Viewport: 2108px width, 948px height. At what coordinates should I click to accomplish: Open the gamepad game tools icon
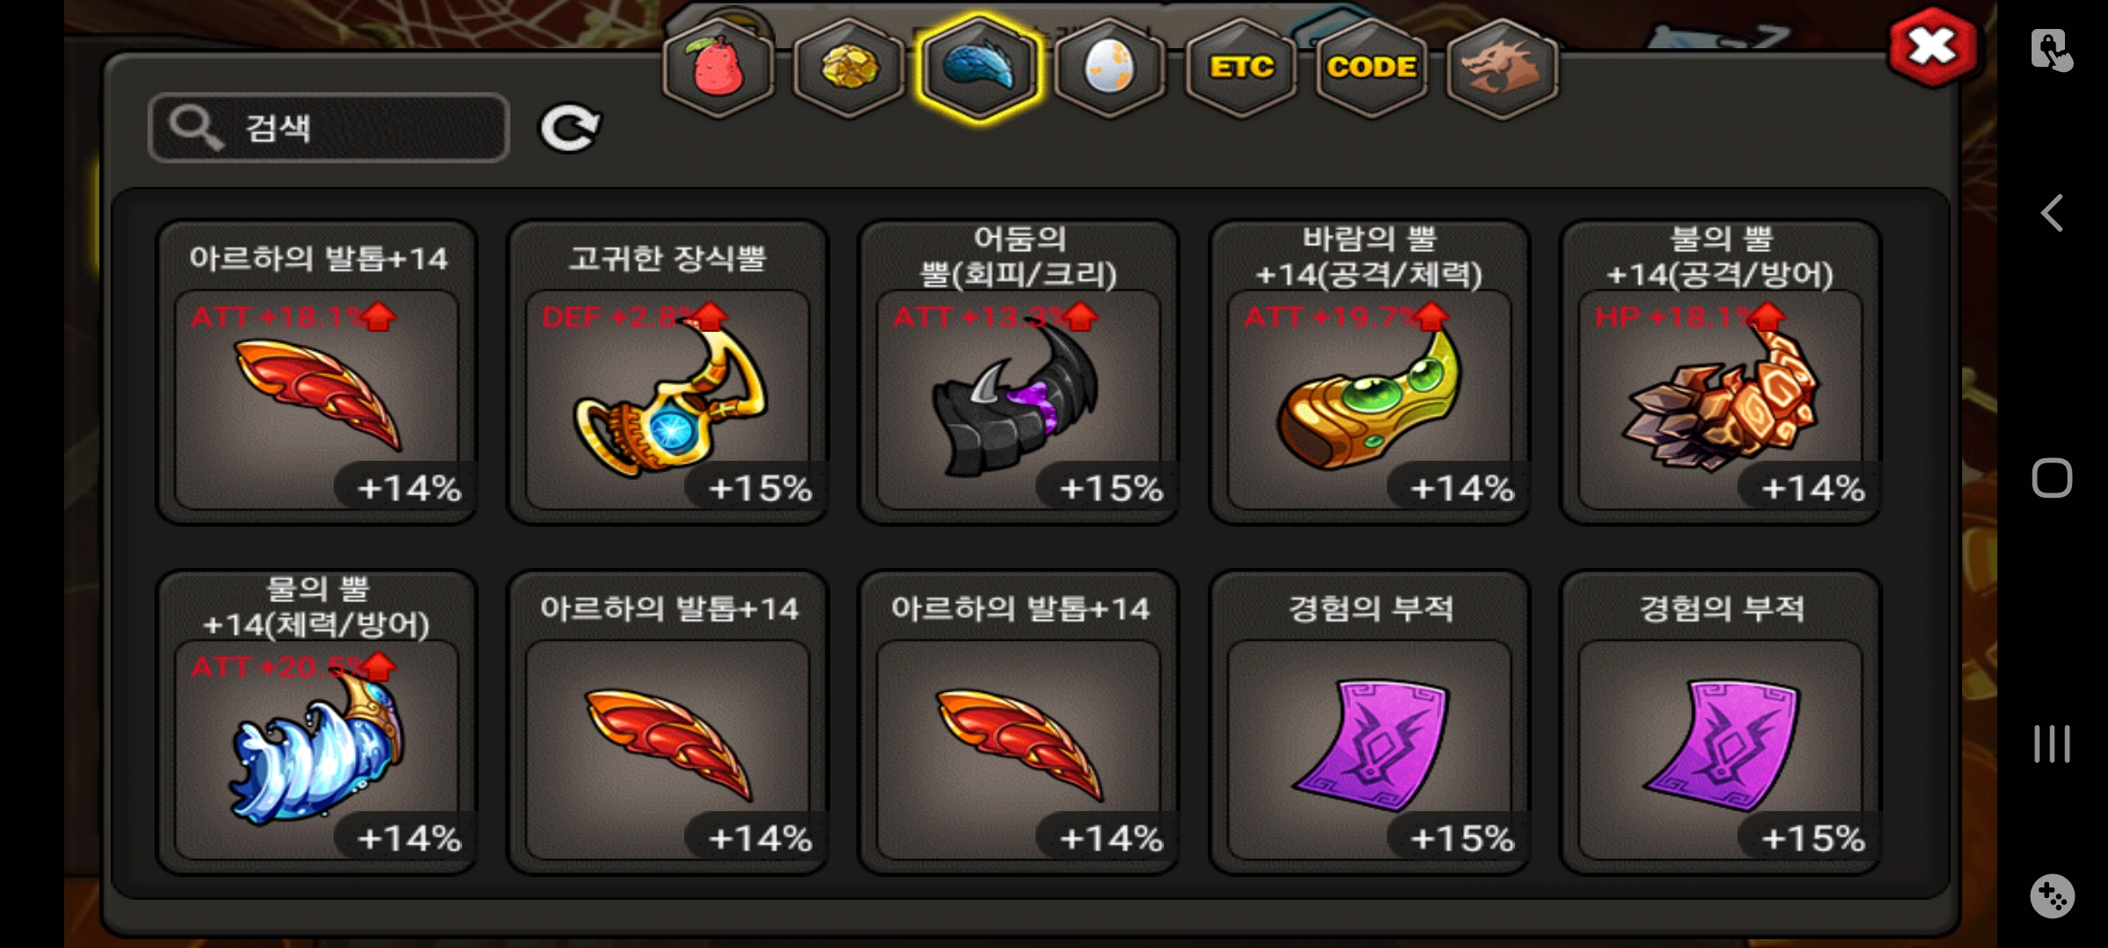point(2052,896)
